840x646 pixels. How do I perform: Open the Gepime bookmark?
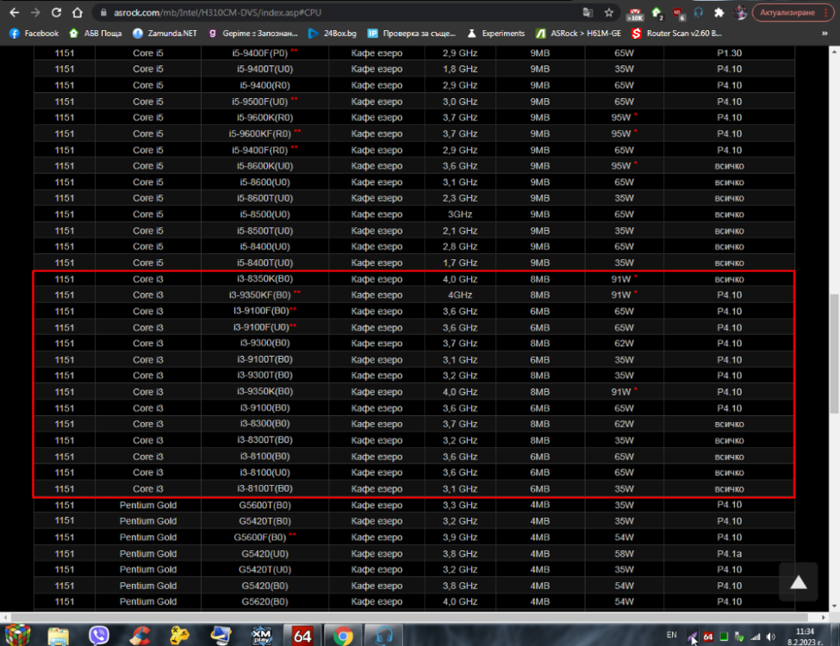252,34
